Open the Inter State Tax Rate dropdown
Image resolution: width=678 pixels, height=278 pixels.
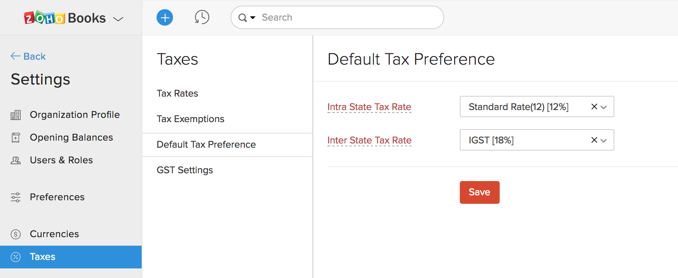click(x=604, y=140)
